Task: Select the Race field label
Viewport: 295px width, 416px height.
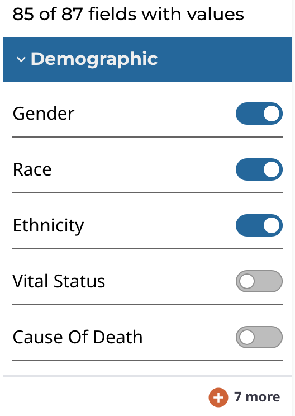Action: [32, 169]
